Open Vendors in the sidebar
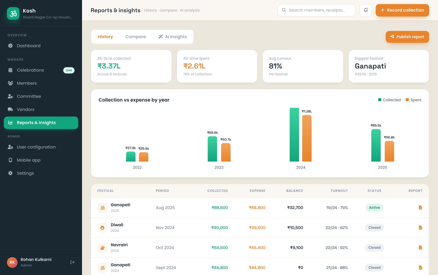438x275 pixels. (x=41, y=109)
